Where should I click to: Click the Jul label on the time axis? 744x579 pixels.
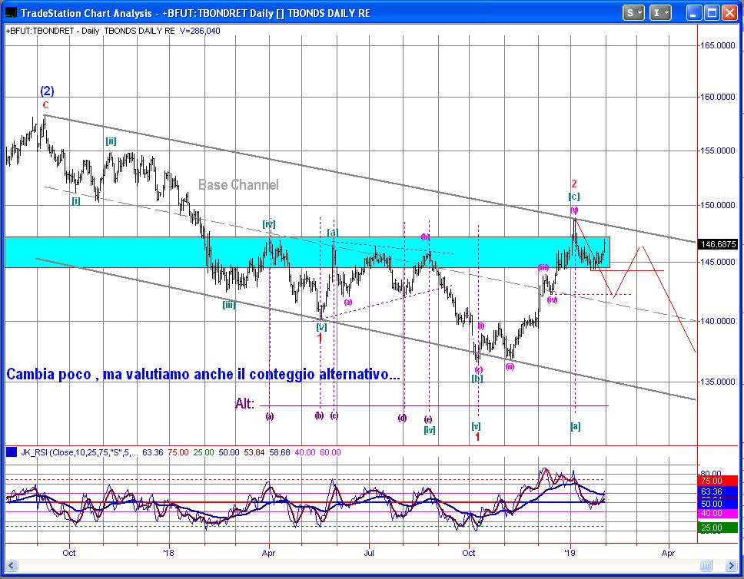click(369, 553)
